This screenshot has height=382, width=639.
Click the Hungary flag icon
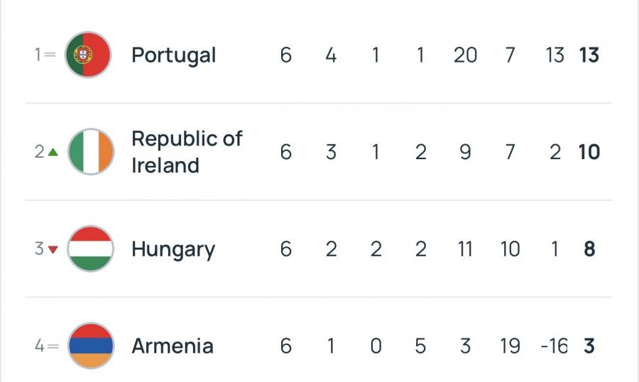pyautogui.click(x=90, y=249)
